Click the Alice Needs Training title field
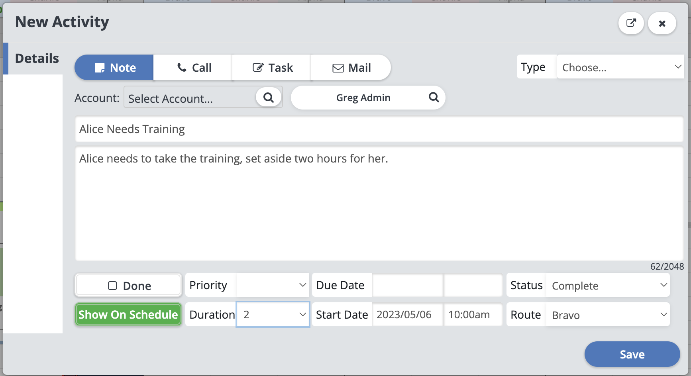 (x=379, y=129)
